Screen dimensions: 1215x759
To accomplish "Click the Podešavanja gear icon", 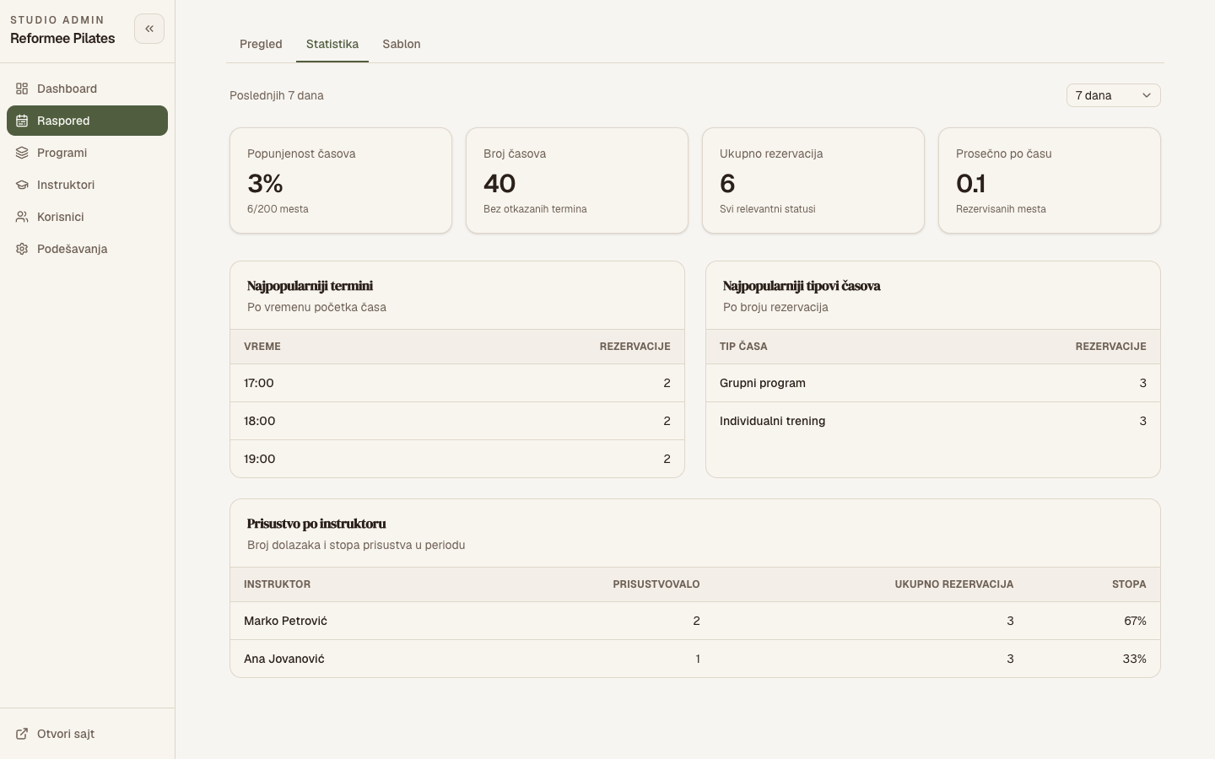I will [x=22, y=249].
